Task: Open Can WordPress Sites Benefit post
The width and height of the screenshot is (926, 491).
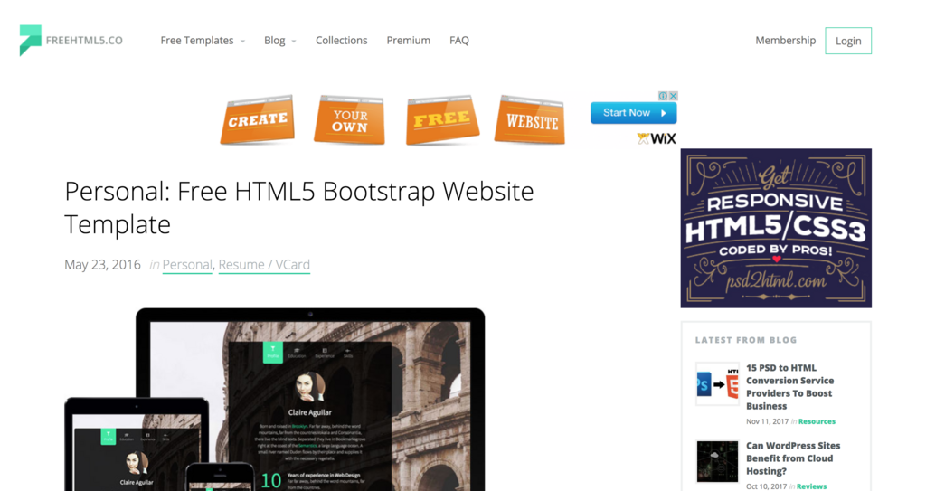Action: [792, 458]
